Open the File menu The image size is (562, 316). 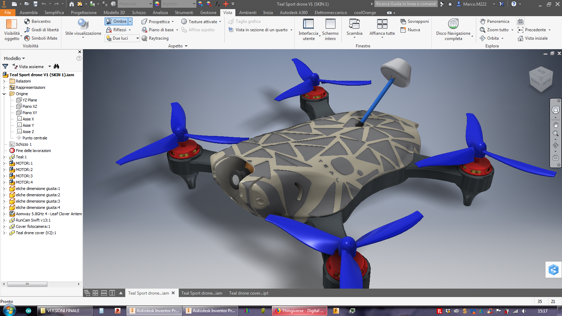pyautogui.click(x=8, y=13)
